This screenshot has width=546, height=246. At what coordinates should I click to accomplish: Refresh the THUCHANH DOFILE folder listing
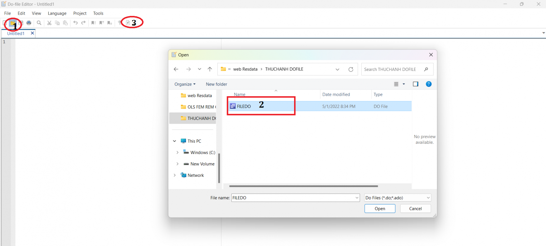pyautogui.click(x=350, y=69)
